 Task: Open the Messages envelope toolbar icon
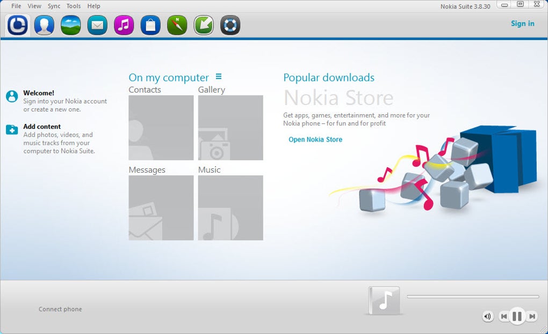tap(97, 25)
